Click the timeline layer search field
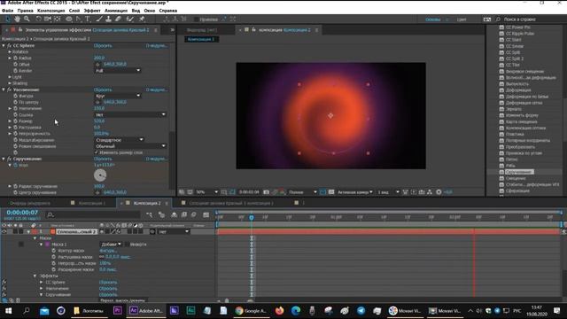 pos(94,214)
